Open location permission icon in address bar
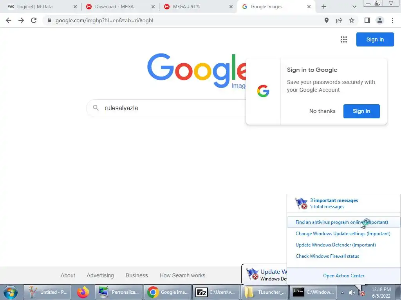This screenshot has height=300, width=401. [326, 20]
